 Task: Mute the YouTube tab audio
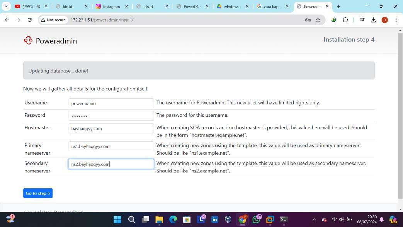click(38, 7)
